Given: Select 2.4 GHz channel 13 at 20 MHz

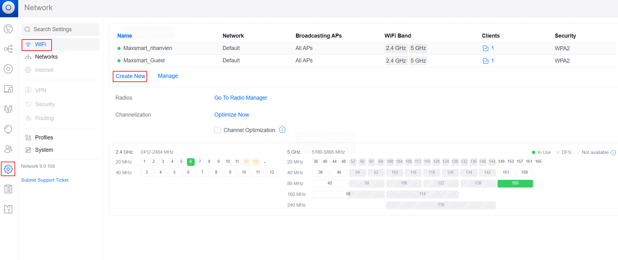Looking at the screenshot, I should coord(256,162).
